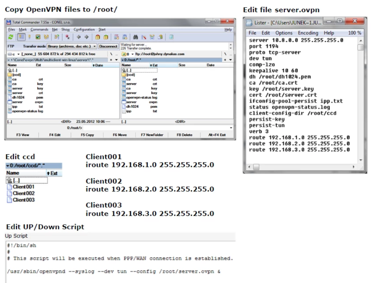Click Lister's vertical scrollbar thumb
The image size is (373, 283).
(x=361, y=48)
